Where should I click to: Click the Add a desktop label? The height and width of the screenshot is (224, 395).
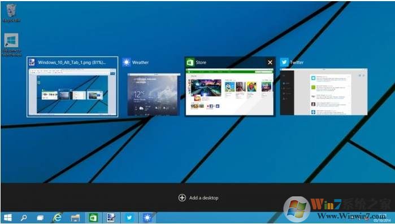pyautogui.click(x=203, y=198)
